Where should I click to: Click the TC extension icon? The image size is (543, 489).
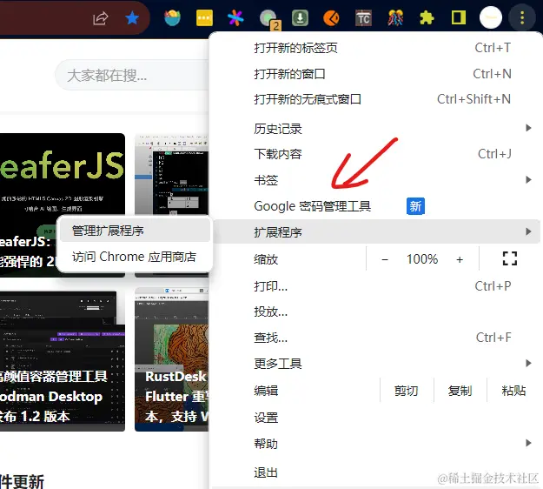[x=364, y=18]
